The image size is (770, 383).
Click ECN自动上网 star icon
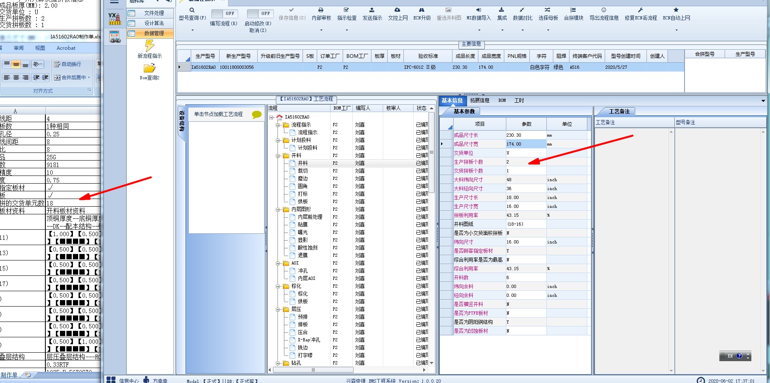point(676,10)
